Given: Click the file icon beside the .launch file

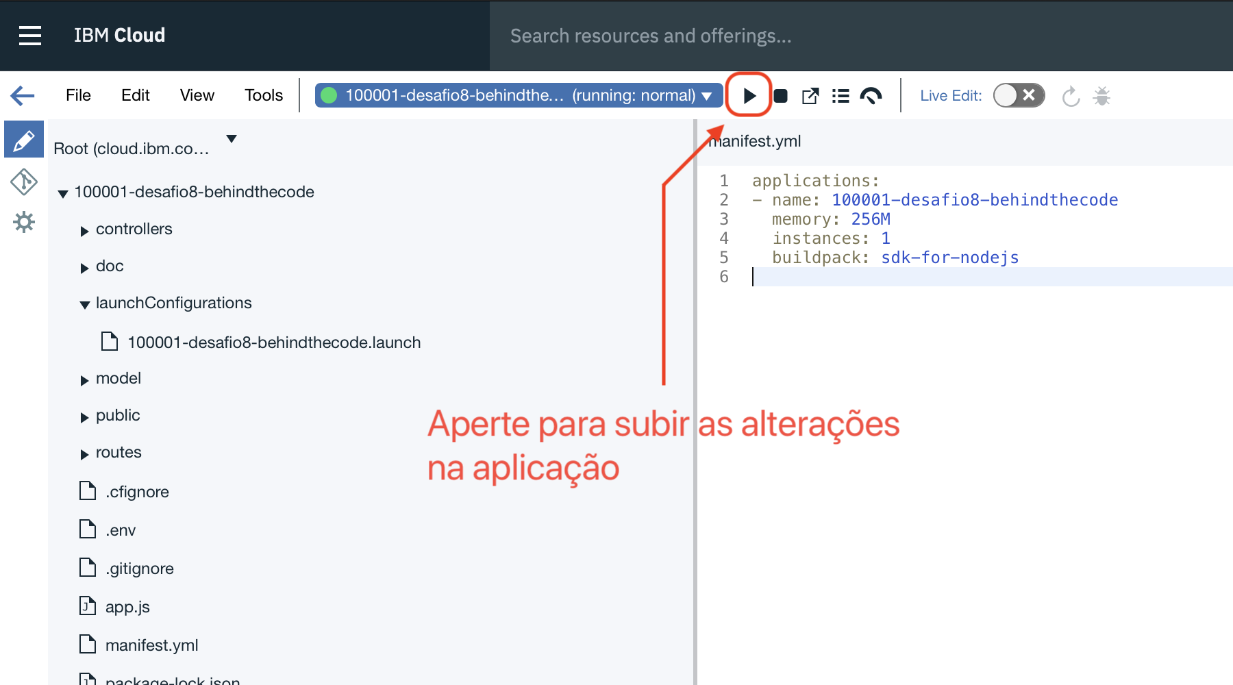Looking at the screenshot, I should point(110,341).
